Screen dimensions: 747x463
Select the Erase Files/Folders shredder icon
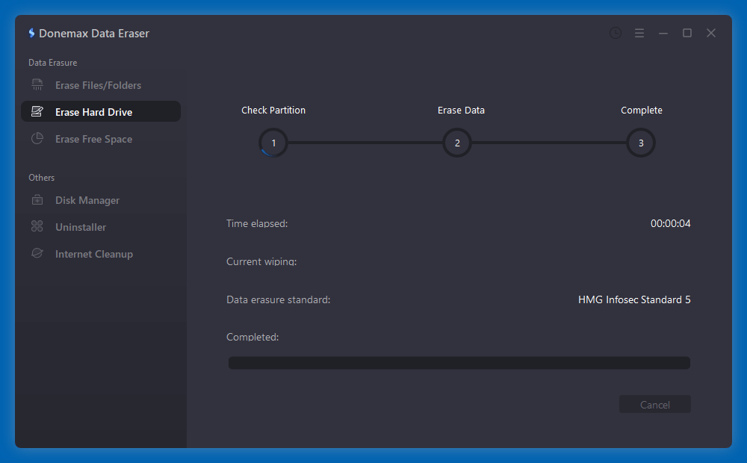(x=37, y=84)
